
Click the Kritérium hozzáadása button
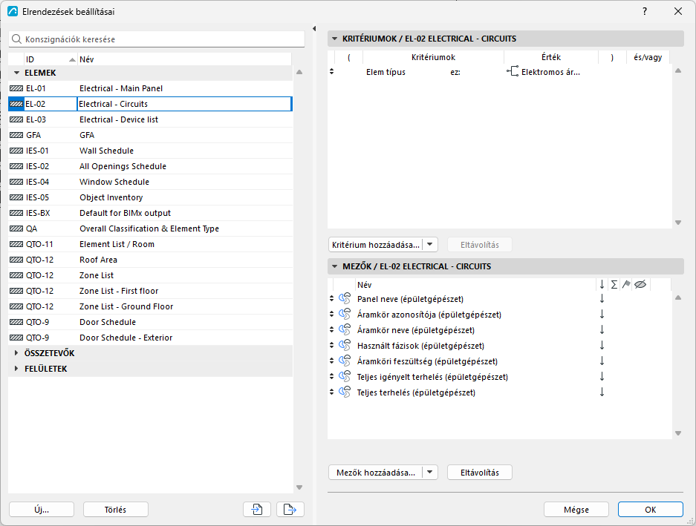click(x=376, y=244)
